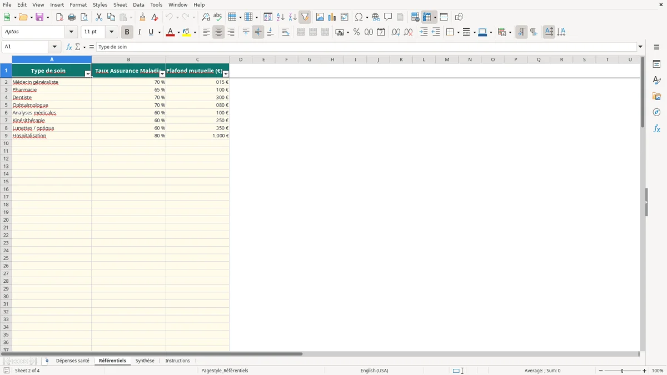Image resolution: width=667 pixels, height=375 pixels.
Task: Insert an image
Action: point(320,17)
